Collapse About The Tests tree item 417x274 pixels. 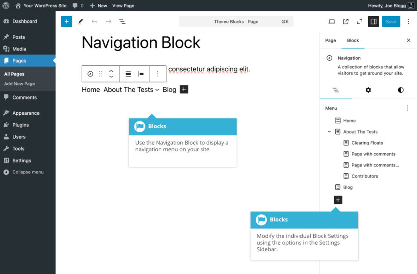(329, 132)
